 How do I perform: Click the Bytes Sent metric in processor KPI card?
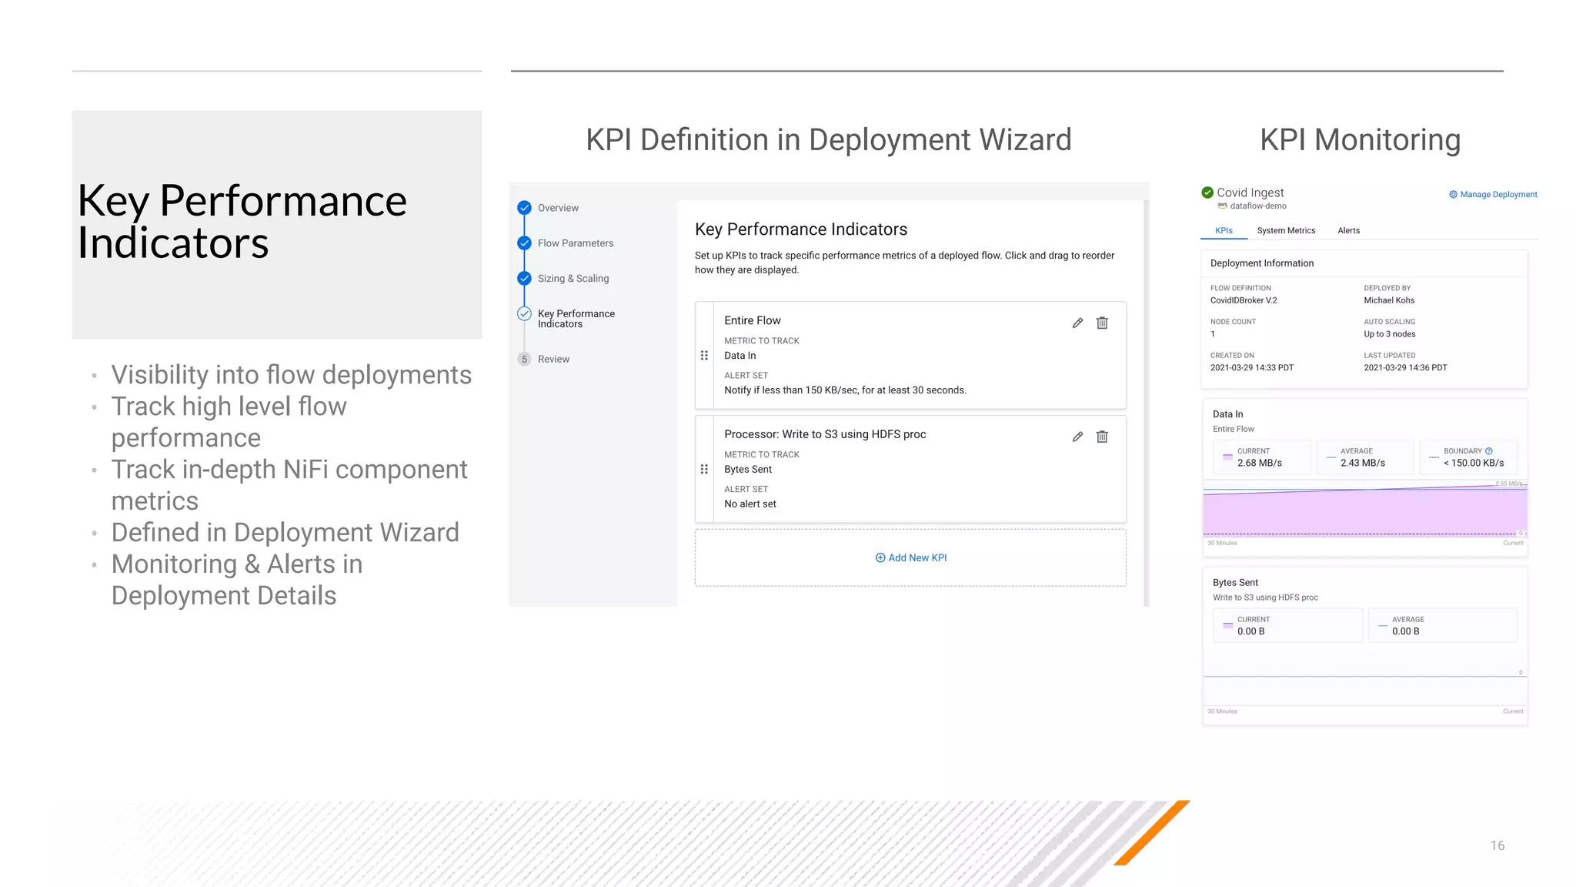(x=748, y=470)
